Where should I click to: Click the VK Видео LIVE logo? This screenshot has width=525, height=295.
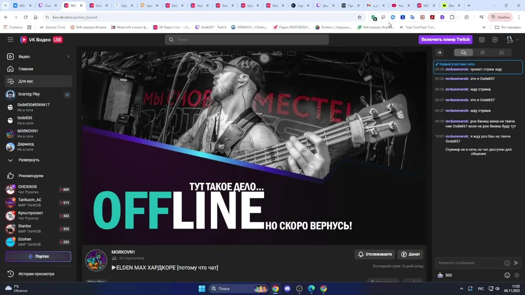41,40
